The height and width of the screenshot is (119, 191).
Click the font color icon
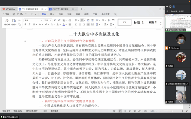(x=63, y=25)
